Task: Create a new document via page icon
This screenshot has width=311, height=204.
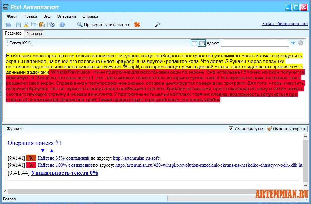Action: [x=18, y=25]
